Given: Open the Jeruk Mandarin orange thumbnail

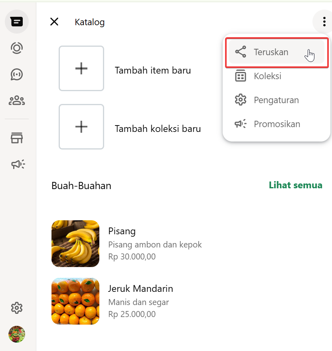Looking at the screenshot, I should tap(75, 301).
